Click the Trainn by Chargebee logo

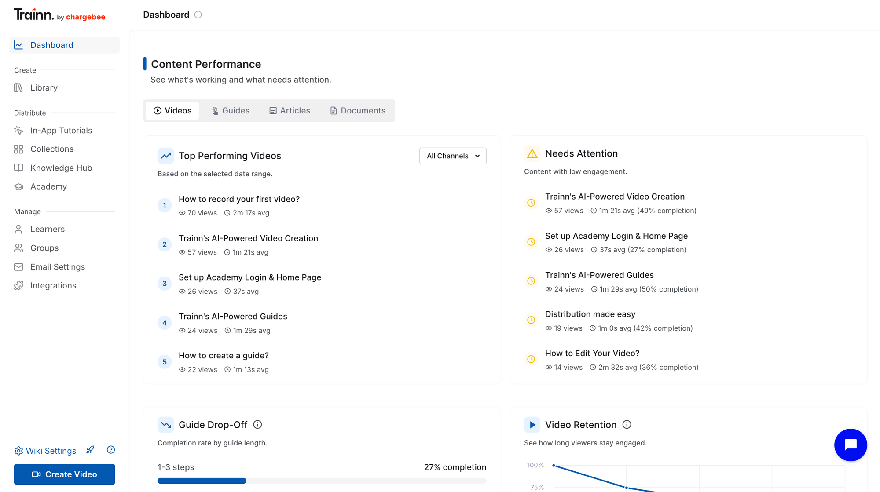59,15
